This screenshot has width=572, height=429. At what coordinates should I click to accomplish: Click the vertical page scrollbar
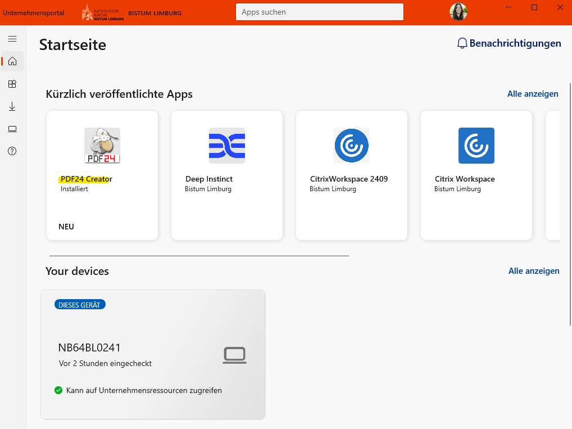click(570, 205)
